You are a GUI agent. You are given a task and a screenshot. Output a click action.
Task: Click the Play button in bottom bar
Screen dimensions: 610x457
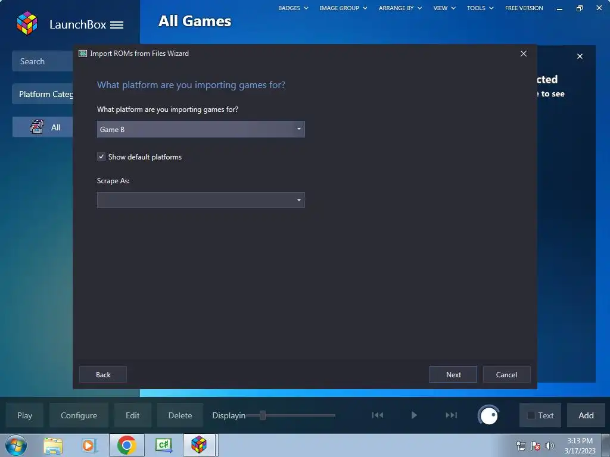[x=24, y=415]
